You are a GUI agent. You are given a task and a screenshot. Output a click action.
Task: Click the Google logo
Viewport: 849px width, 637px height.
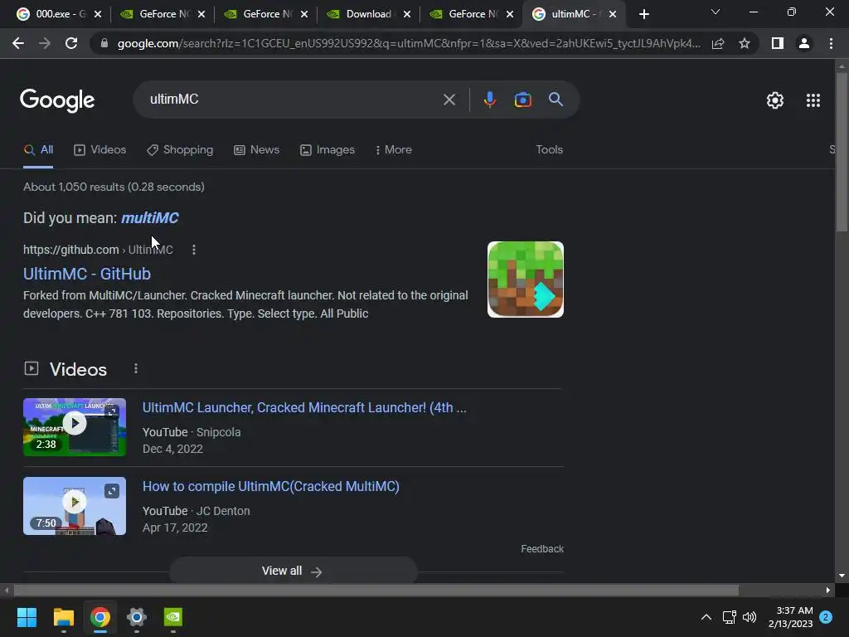pyautogui.click(x=57, y=100)
